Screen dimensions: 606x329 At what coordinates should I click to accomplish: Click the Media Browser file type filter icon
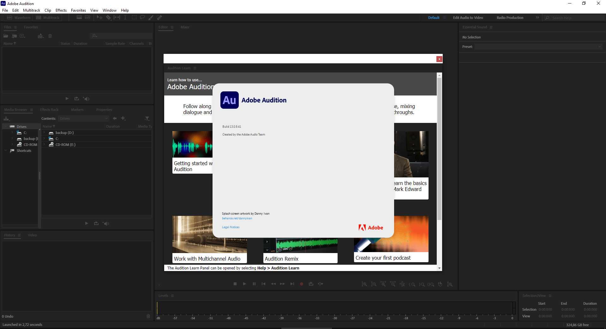click(x=147, y=118)
